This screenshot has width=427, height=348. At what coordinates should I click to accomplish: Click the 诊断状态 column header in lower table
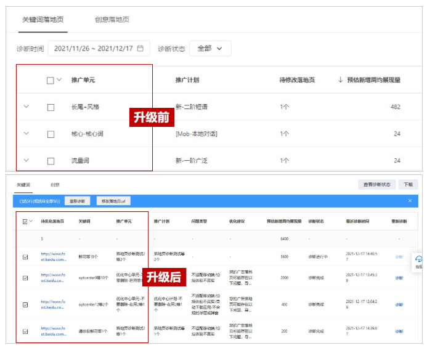pyautogui.click(x=316, y=221)
